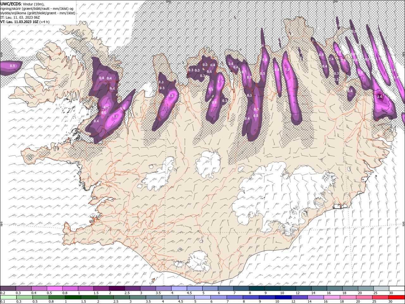Image resolution: width=405 pixels, height=304 pixels.
Task: Click the 0.3 swatch in the upper legend row
Action: coord(23,288)
